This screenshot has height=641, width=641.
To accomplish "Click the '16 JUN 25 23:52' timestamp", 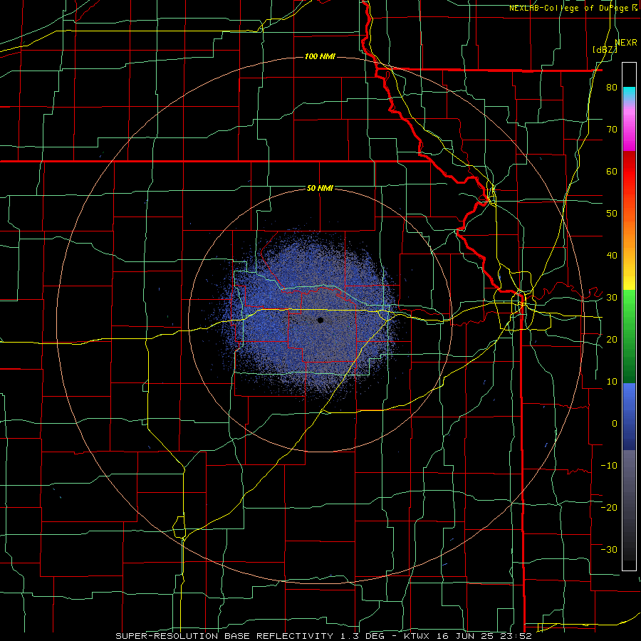I will click(484, 636).
